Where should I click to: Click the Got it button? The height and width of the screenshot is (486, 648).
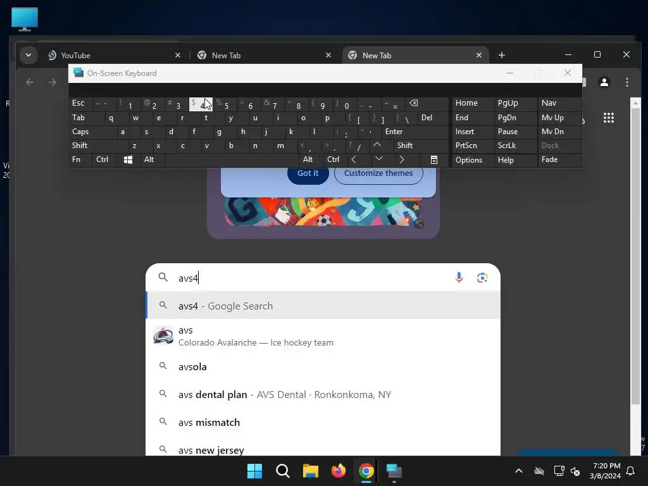click(x=308, y=173)
